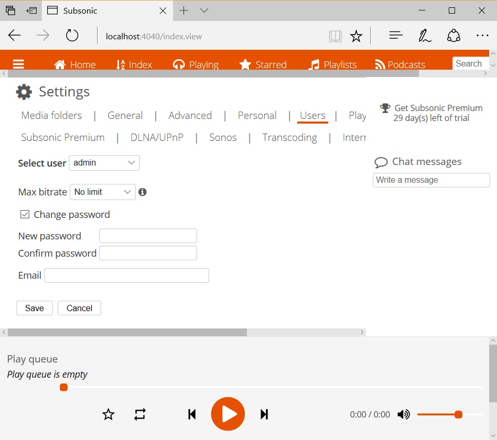Focus the Confirm password field

[148, 253]
